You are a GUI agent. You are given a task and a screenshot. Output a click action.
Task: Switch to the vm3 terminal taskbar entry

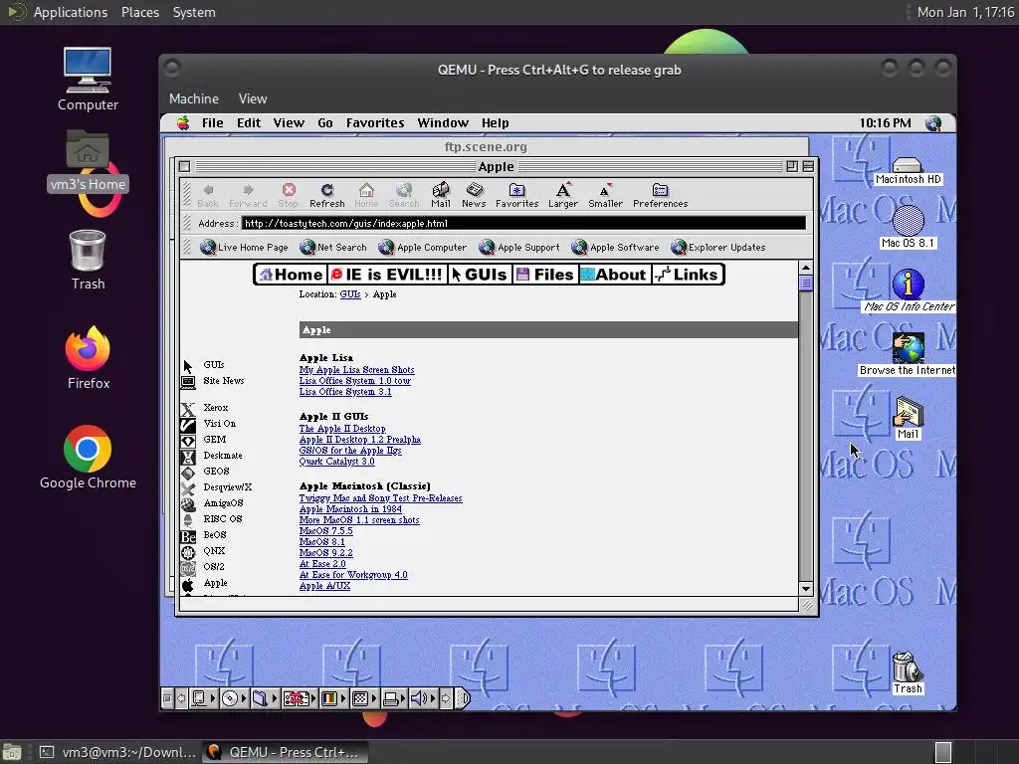117,752
